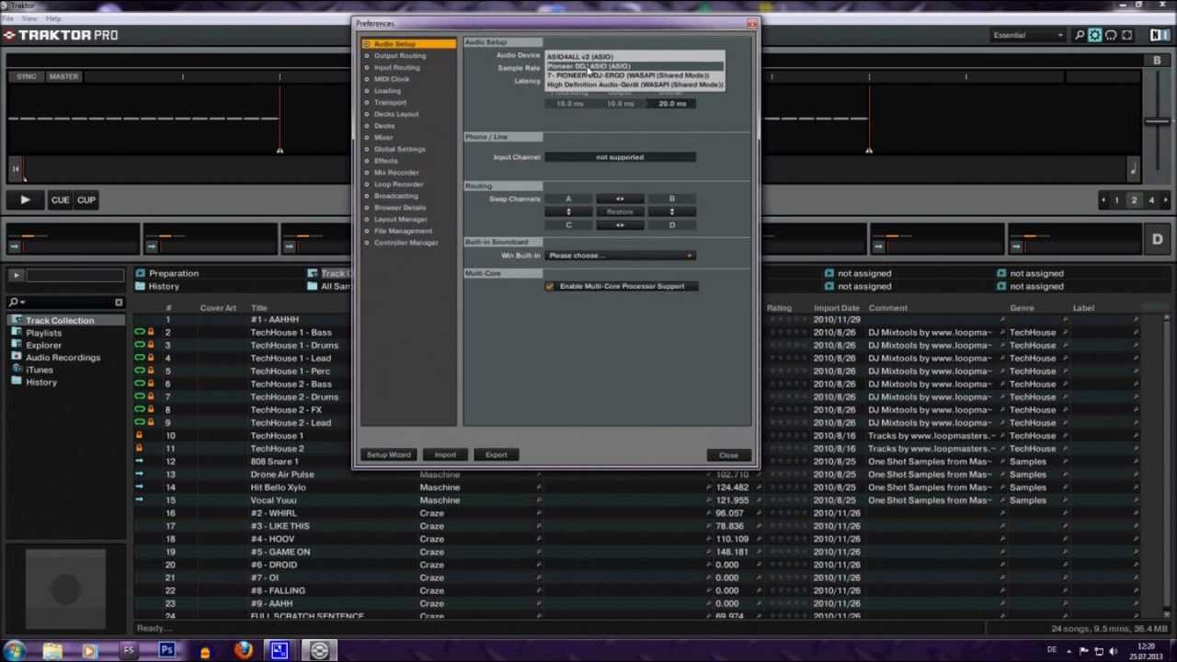Choose Pioneer DDJ ASIO audio device
Image resolution: width=1177 pixels, height=662 pixels.
point(634,66)
